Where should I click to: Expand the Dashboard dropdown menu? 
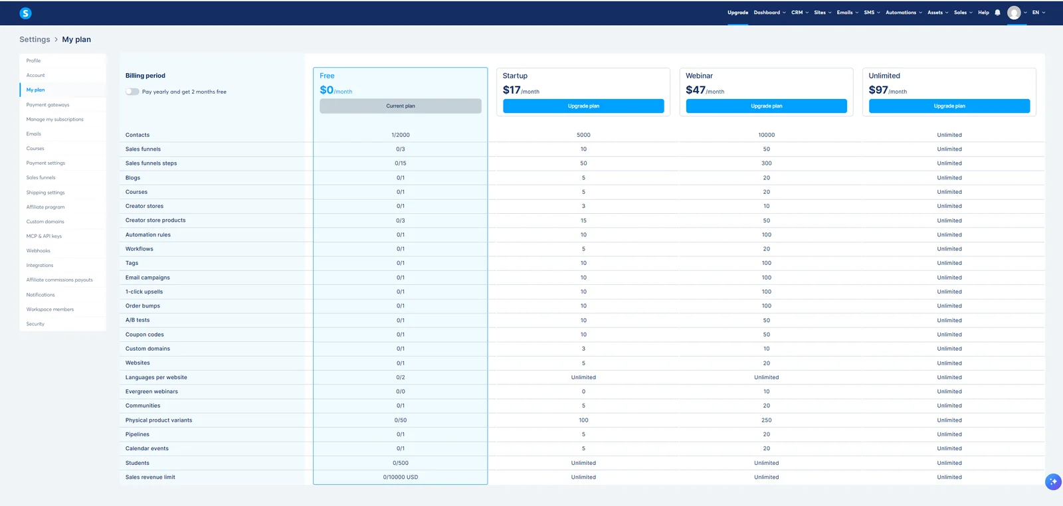pyautogui.click(x=769, y=13)
